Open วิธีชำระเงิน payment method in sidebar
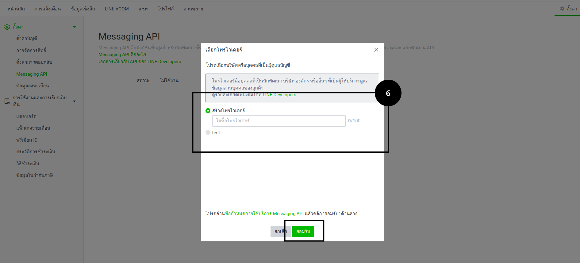The height and width of the screenshot is (263, 580). tap(28, 164)
